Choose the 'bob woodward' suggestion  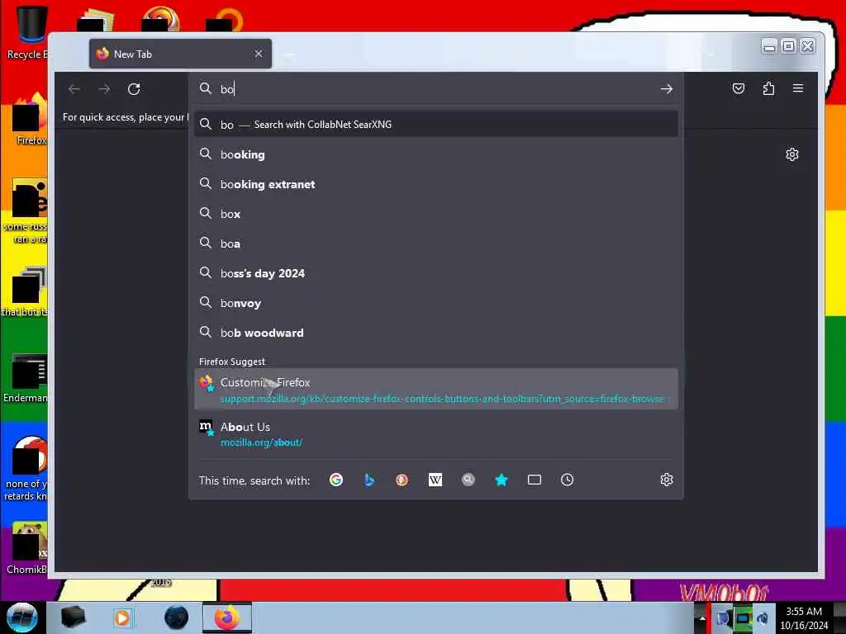[436, 333]
